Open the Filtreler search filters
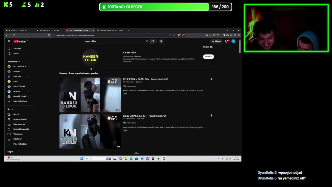Viewport: 332px width, 187px height. click(208, 47)
